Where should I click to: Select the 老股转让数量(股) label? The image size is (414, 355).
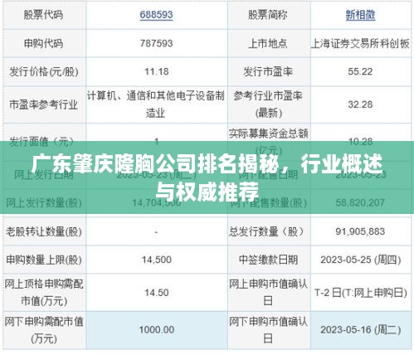tap(43, 231)
